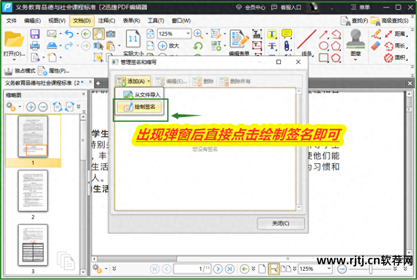Image resolution: width=417 pixels, height=280 pixels.
Task: Open the Comments (注释) menu
Action: (x=106, y=20)
